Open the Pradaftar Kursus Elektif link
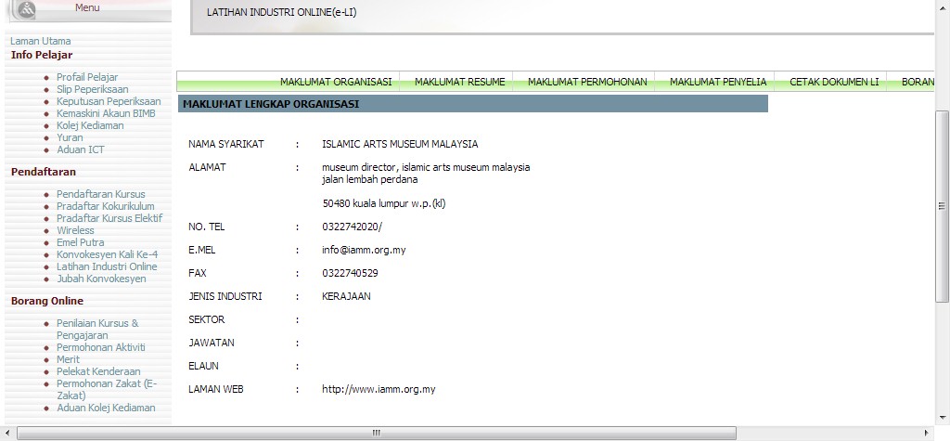The height and width of the screenshot is (441, 950). 109,218
